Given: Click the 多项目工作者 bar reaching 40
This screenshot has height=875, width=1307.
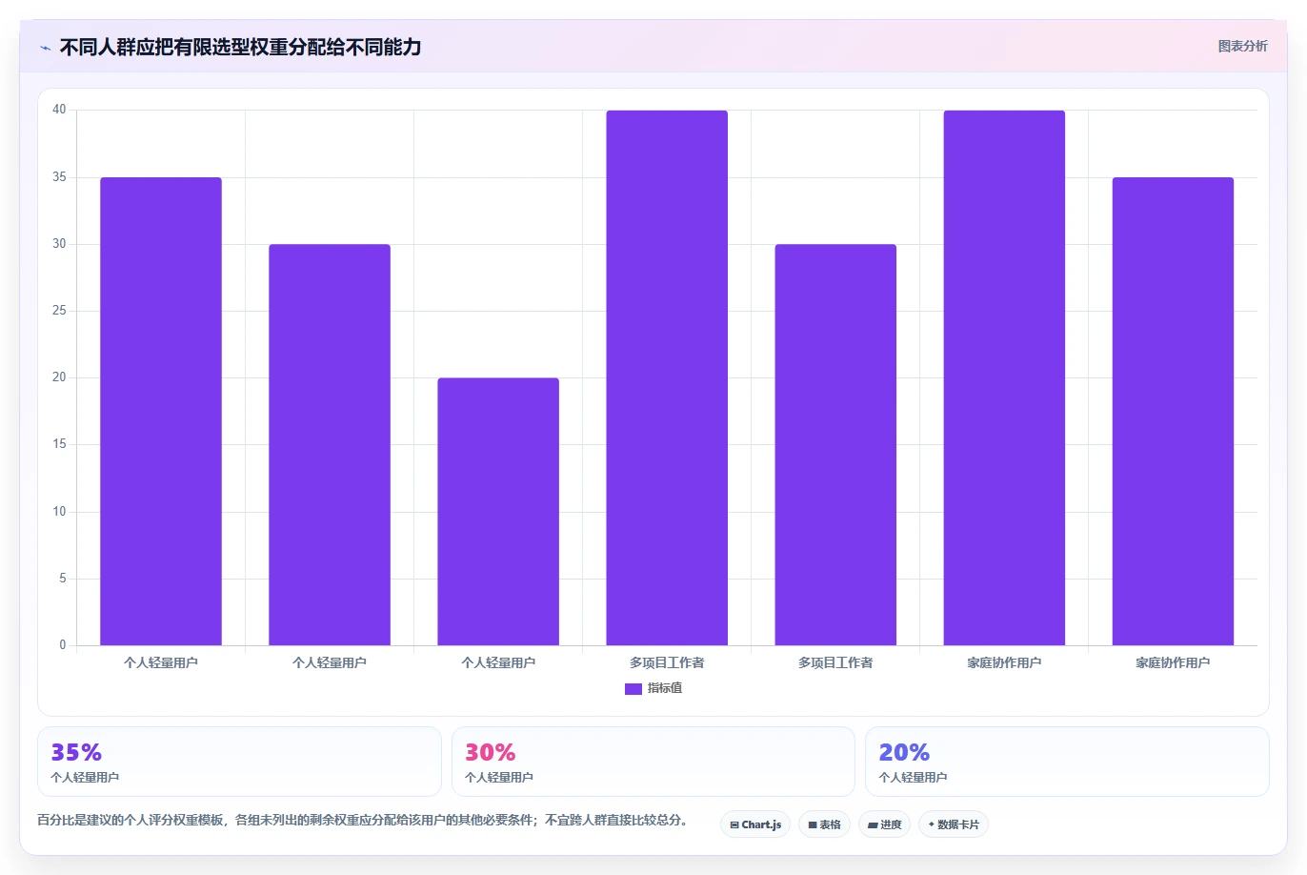Looking at the screenshot, I should 667,377.
